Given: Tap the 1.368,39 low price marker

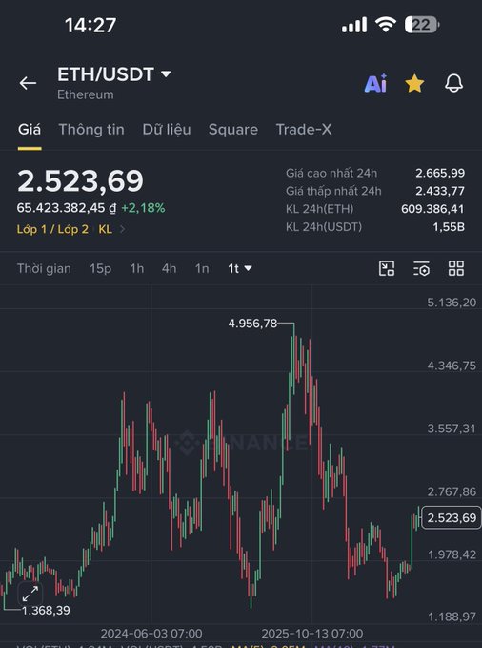Looking at the screenshot, I should (46, 611).
